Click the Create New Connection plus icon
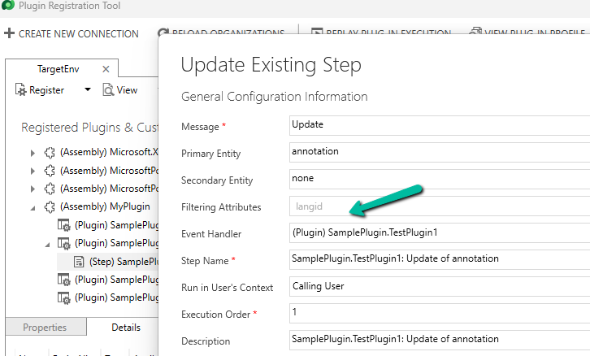Screen dimensions: 590x356 click(9, 33)
